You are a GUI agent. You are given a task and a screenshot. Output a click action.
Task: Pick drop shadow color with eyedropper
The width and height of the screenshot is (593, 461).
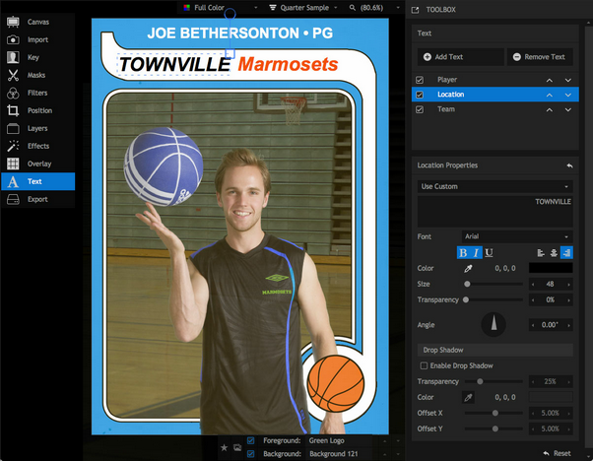tap(468, 398)
